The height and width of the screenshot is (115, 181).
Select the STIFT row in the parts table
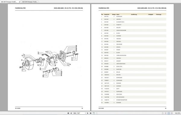click(x=134, y=89)
